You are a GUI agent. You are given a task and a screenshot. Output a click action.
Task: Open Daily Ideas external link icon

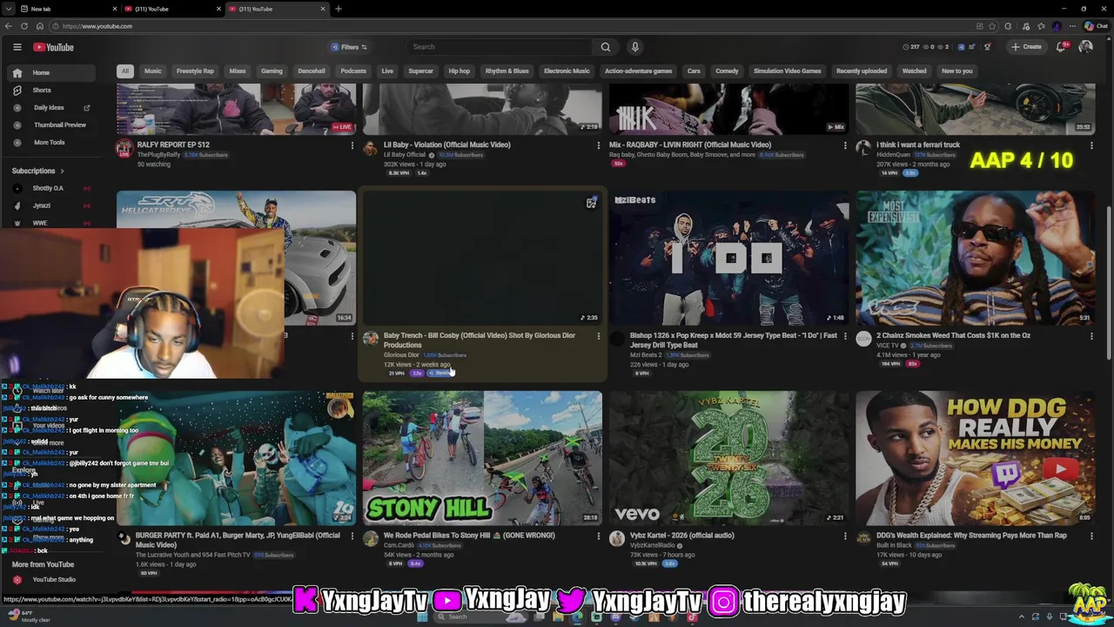point(87,108)
